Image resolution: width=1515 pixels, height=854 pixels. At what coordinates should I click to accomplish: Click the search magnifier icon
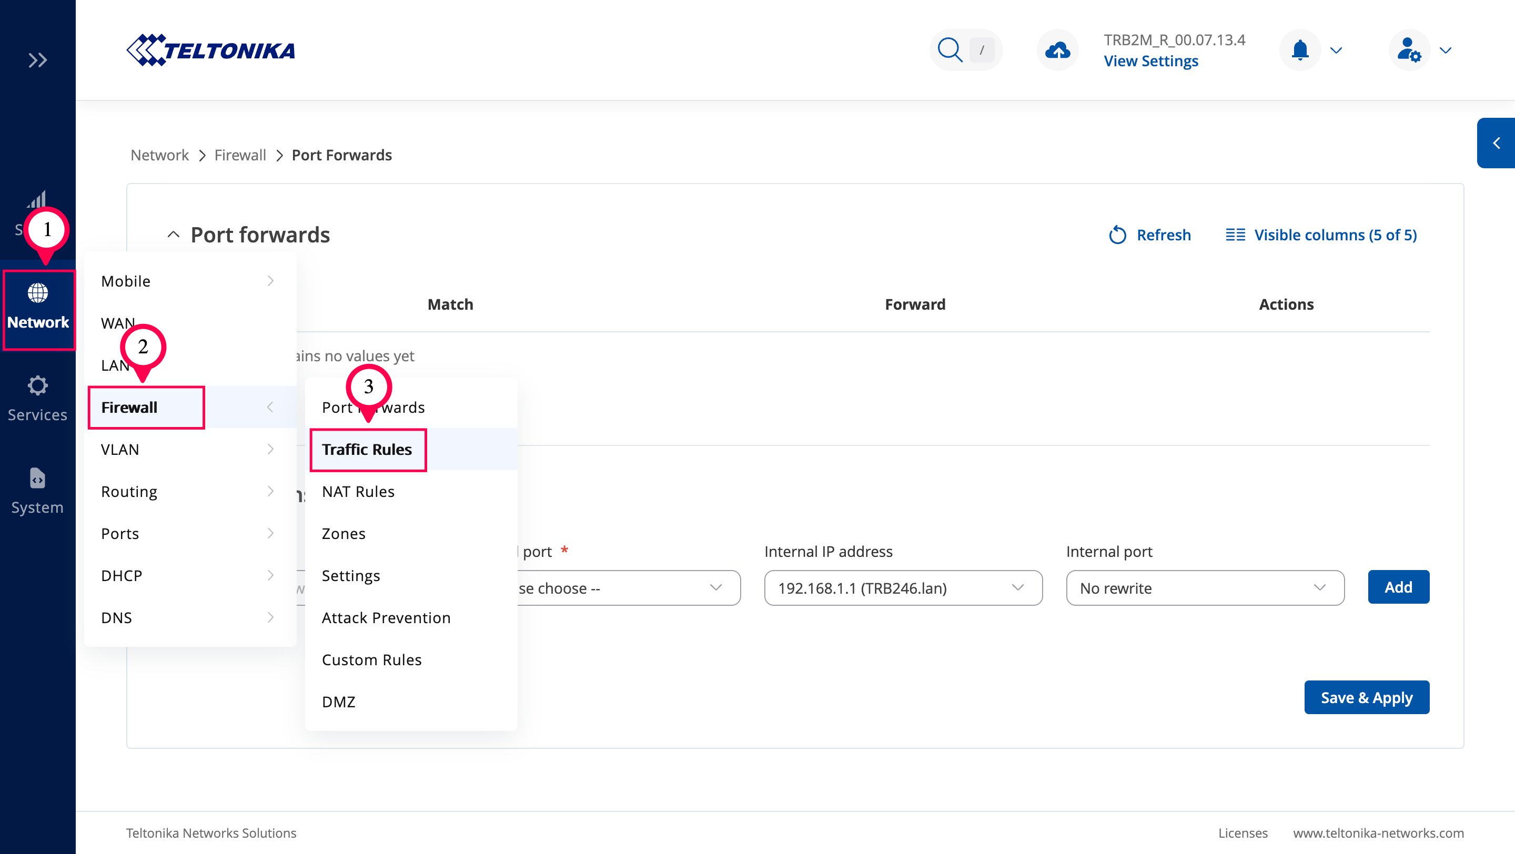(x=949, y=50)
